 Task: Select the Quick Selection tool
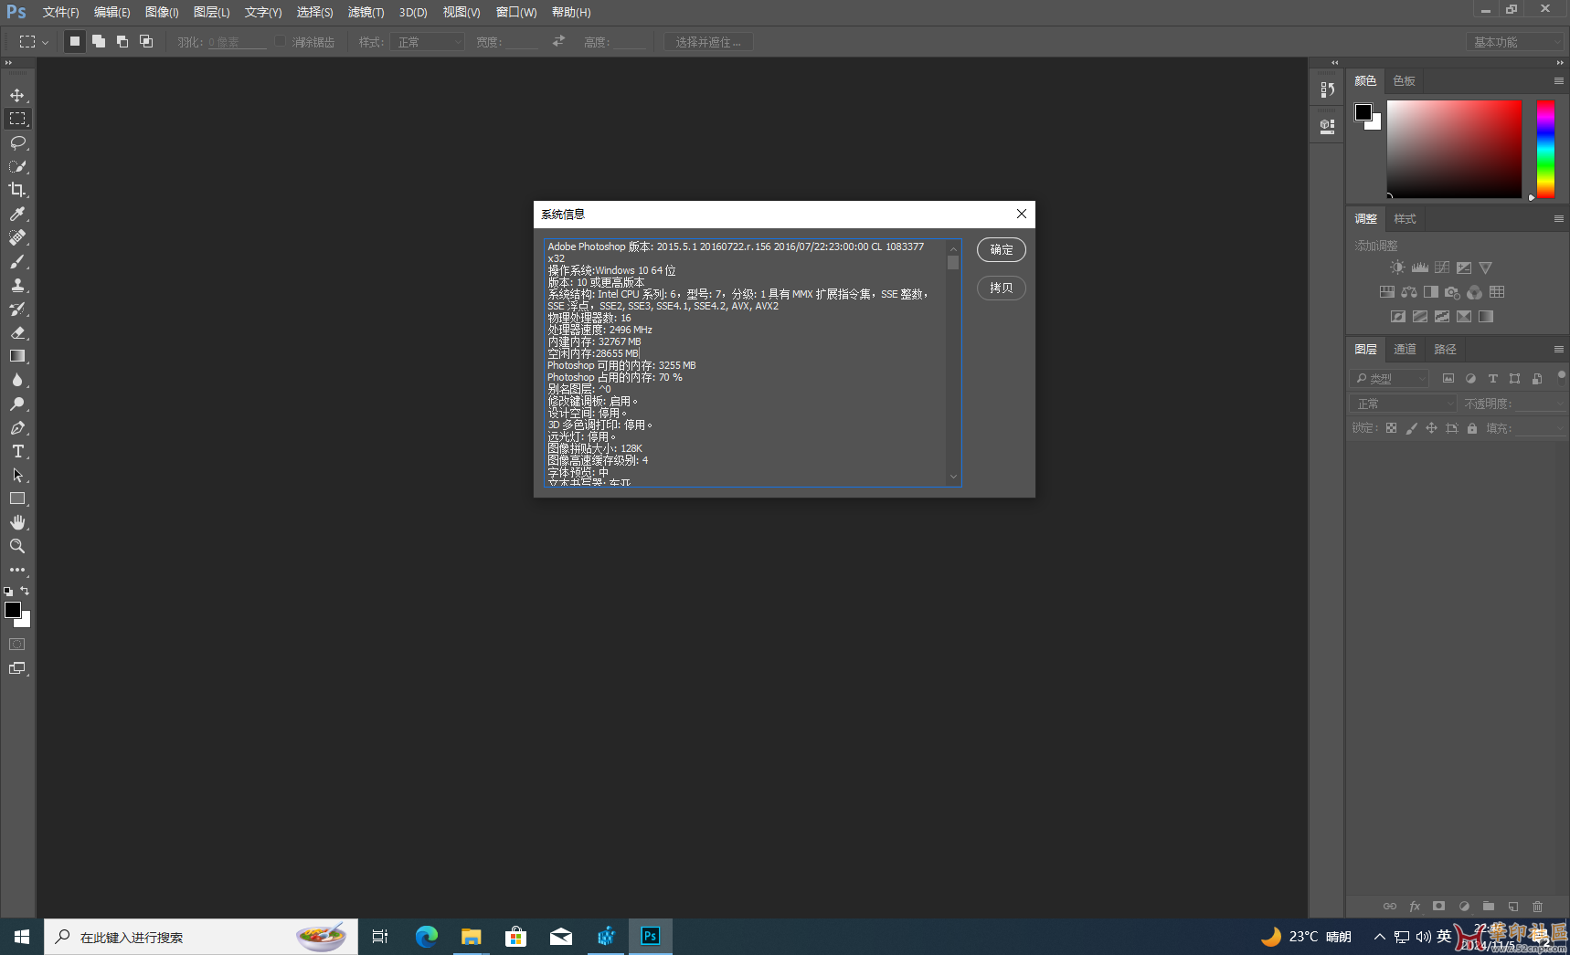coord(17,166)
